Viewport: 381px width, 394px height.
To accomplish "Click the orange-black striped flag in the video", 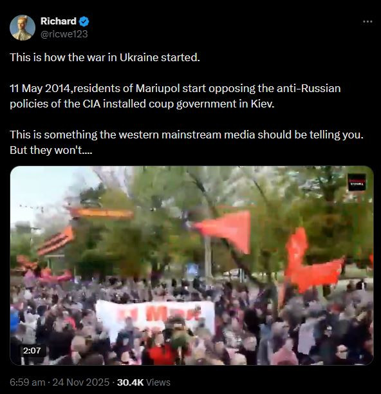I will 57,240.
